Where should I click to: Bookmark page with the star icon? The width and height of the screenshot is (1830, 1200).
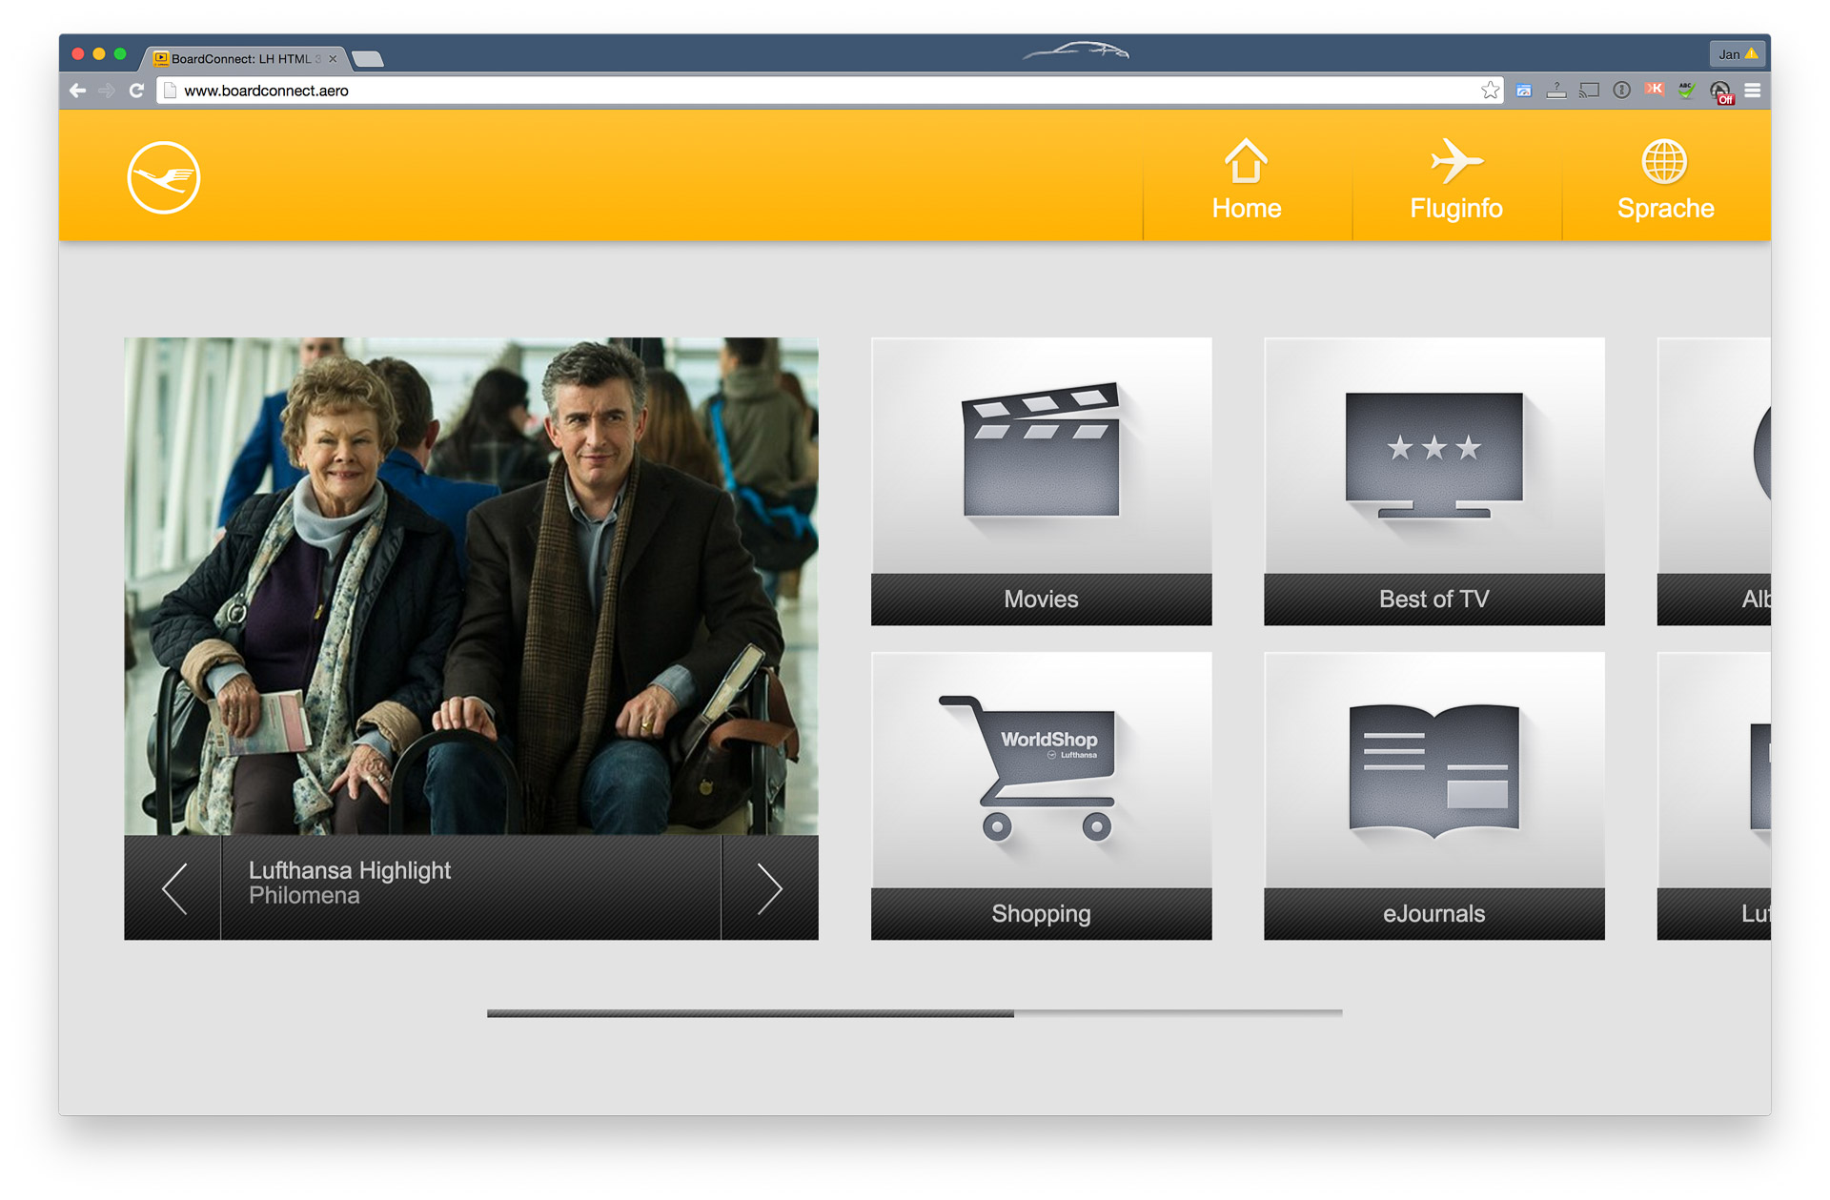point(1490,91)
